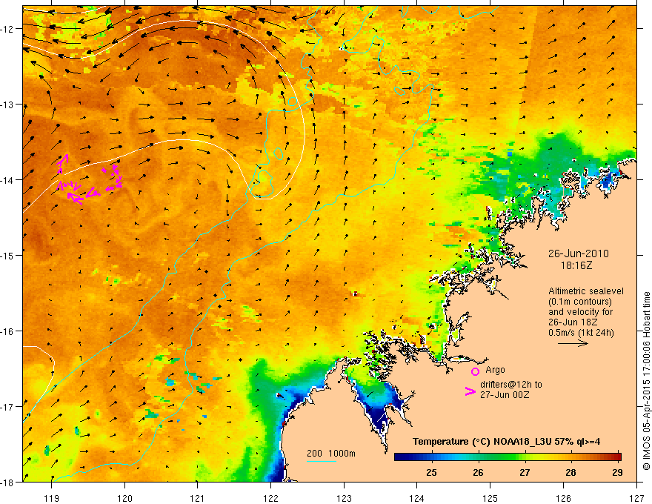The height and width of the screenshot is (504, 652).
Task: Click the "26-Jun-2010" date label
Action: click(579, 253)
